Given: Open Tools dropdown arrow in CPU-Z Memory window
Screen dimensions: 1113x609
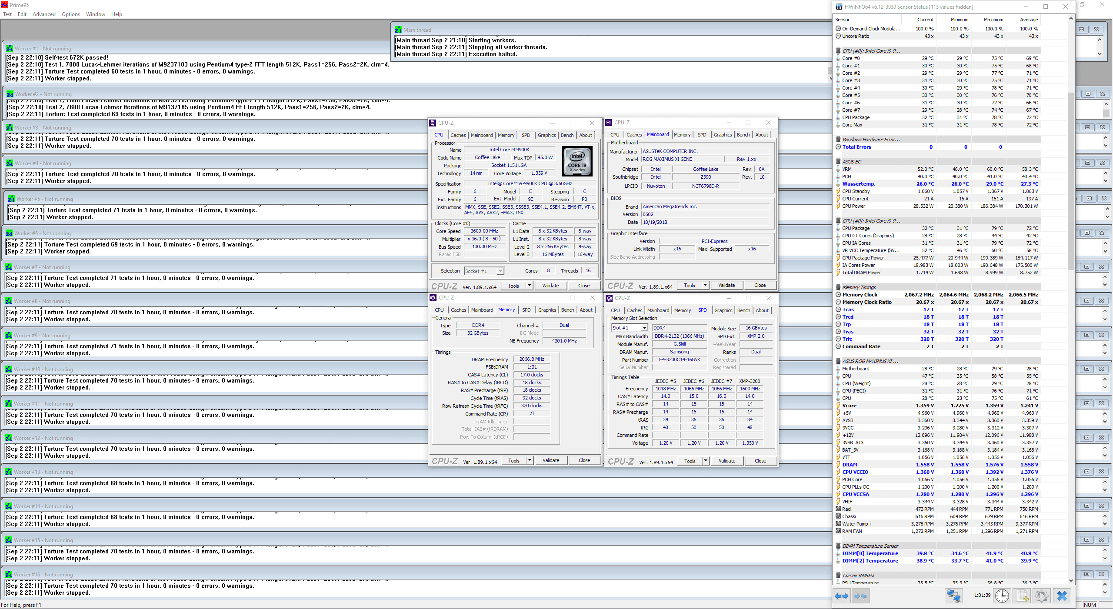Looking at the screenshot, I should [x=530, y=460].
